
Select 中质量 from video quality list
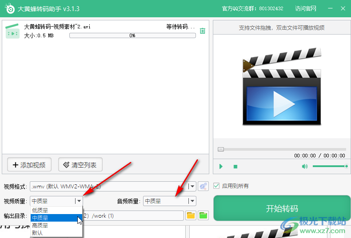[56, 218]
